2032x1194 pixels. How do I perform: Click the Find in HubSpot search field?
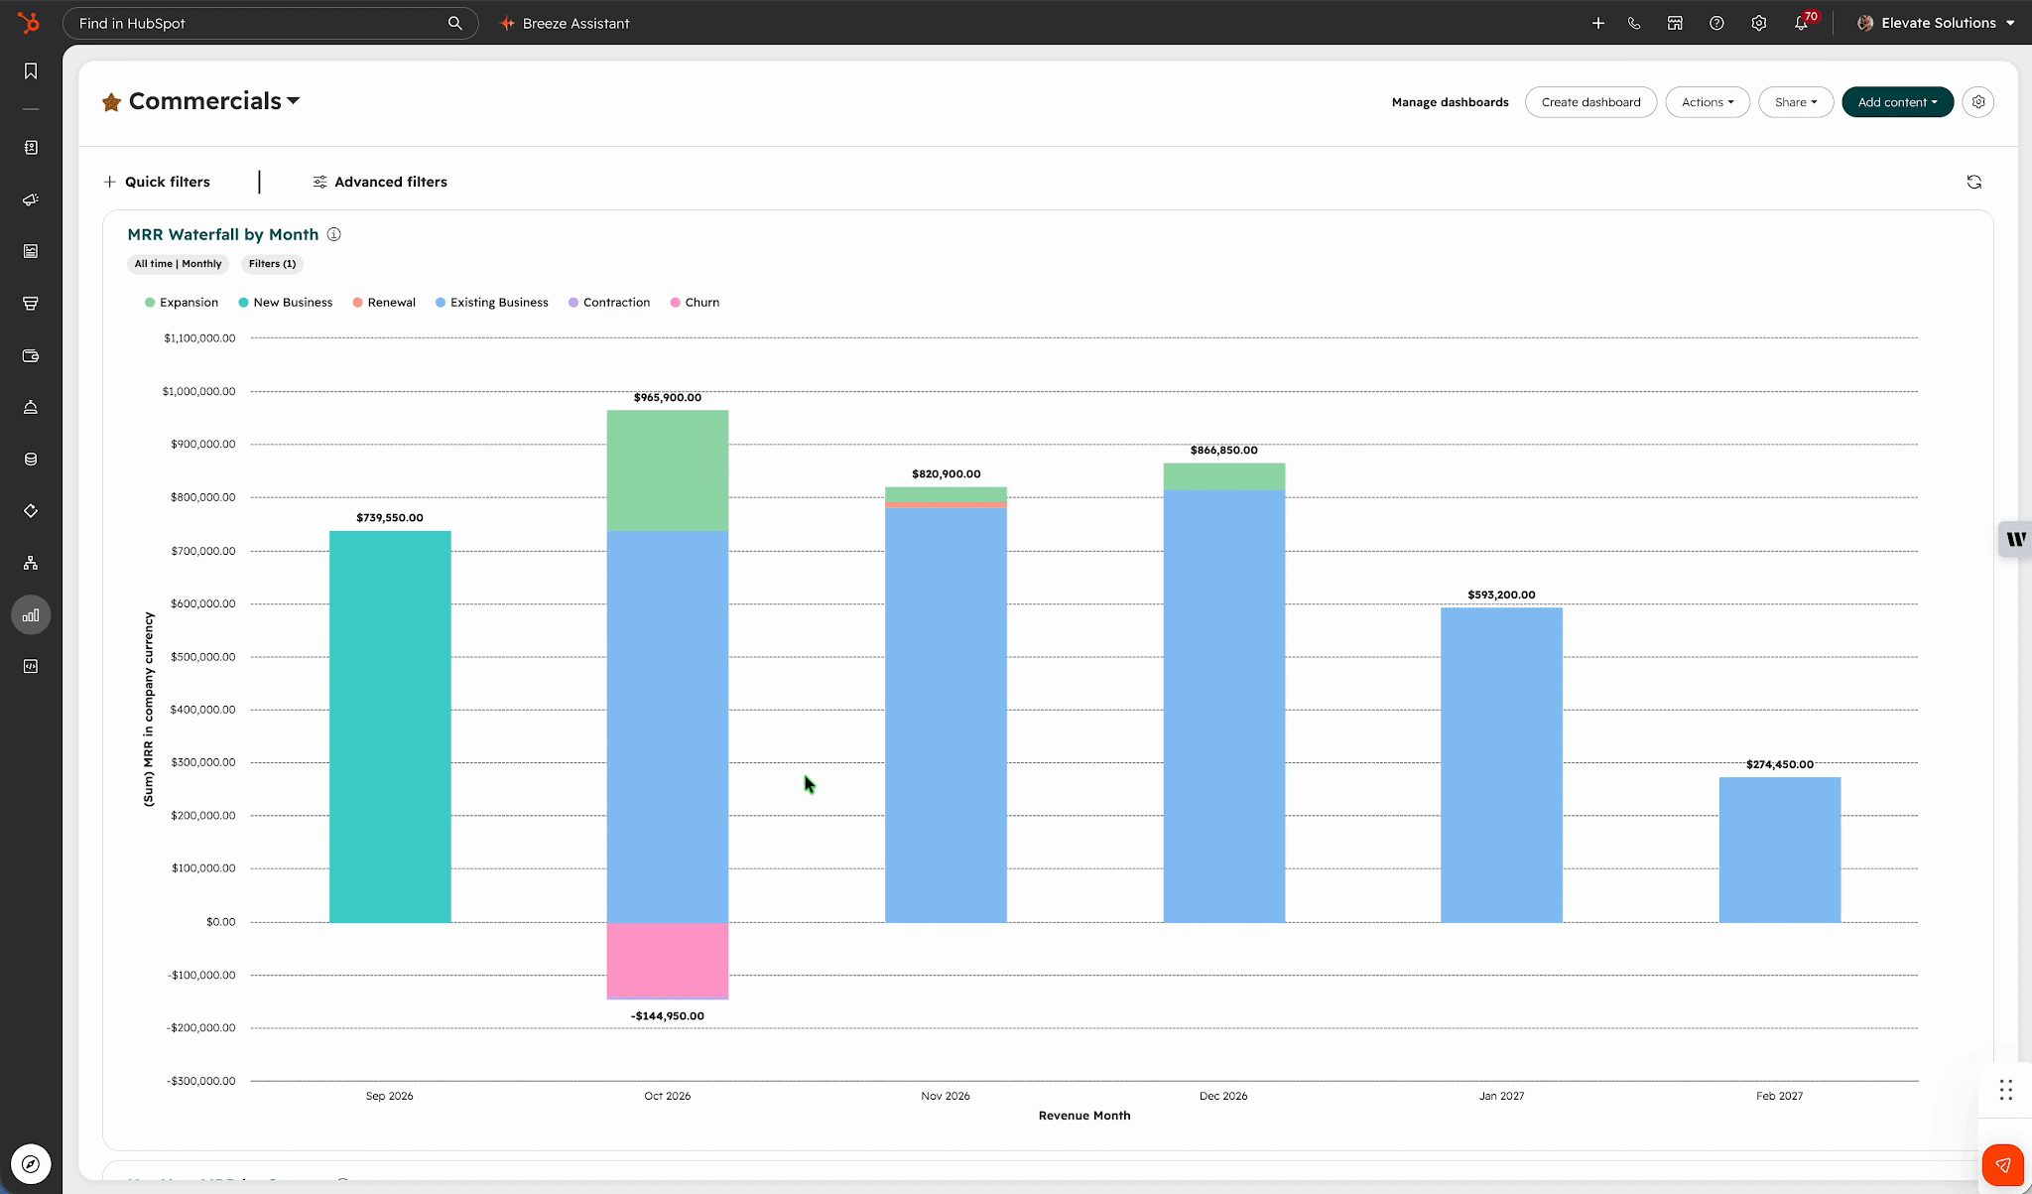click(270, 23)
